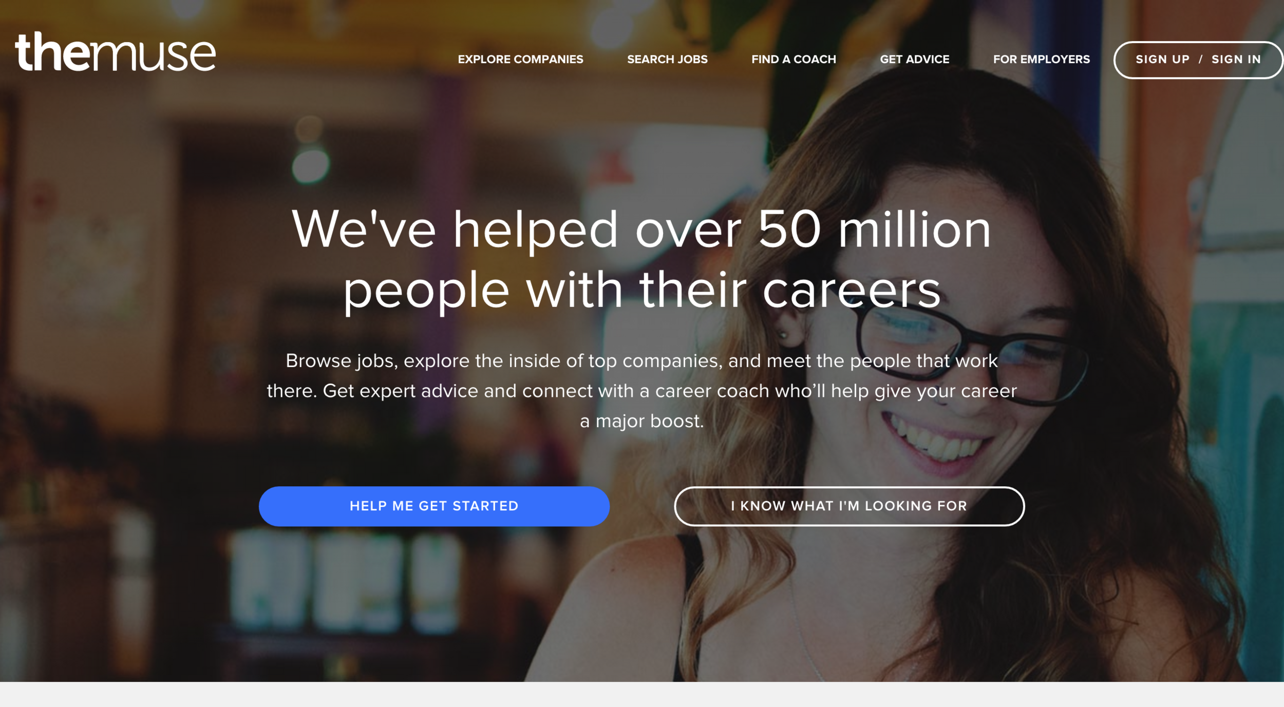The width and height of the screenshot is (1284, 707).
Task: Click the Sign In text
Action: pos(1236,60)
